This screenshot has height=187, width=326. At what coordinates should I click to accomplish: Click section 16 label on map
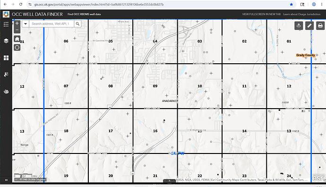[x=155, y=131]
